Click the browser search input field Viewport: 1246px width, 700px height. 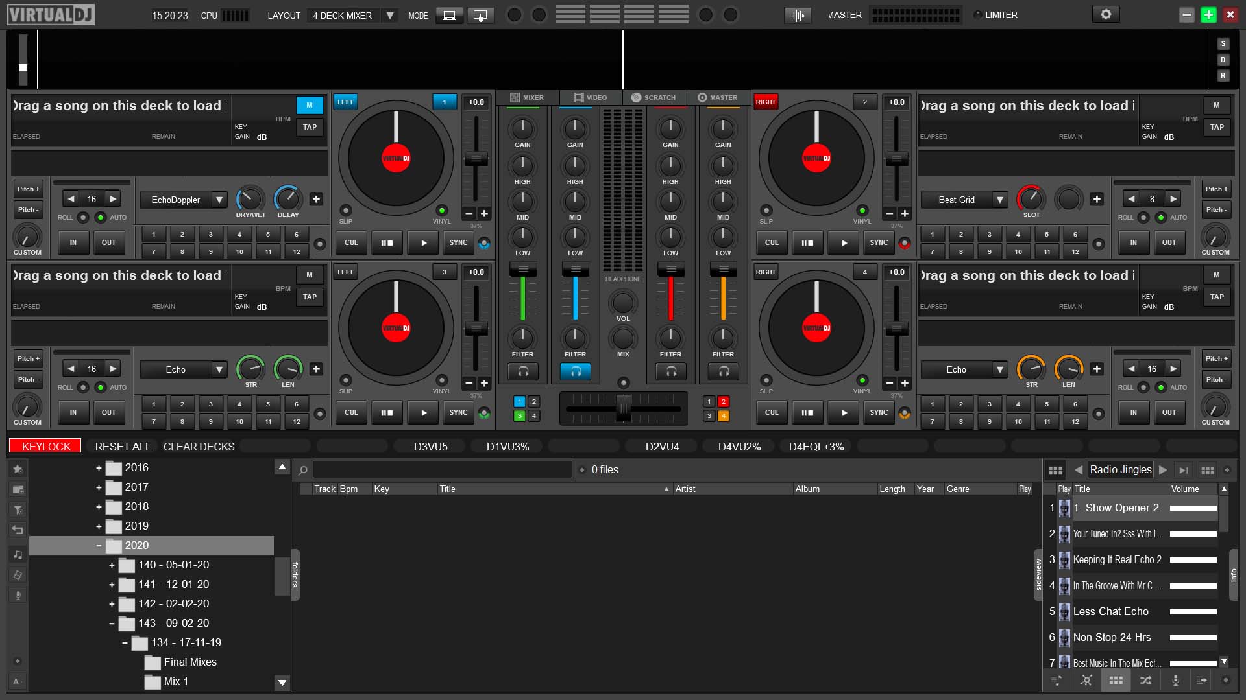pyautogui.click(x=442, y=470)
